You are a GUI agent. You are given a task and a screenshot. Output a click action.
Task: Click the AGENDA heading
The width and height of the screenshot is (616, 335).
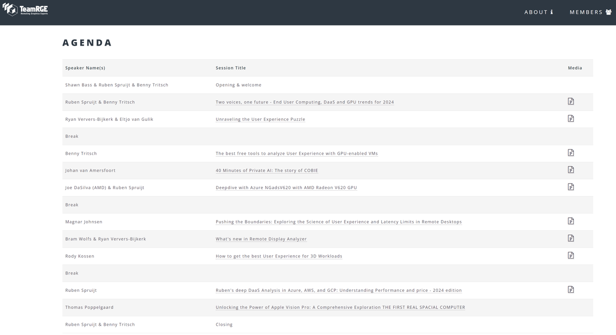pos(87,43)
